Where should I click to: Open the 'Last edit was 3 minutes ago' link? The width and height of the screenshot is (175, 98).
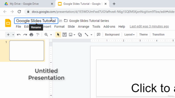(x=149, y=26)
